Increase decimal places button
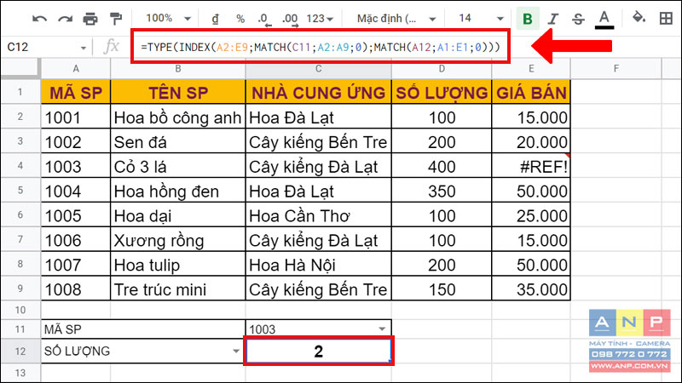Image resolution: width=682 pixels, height=383 pixels. click(x=290, y=19)
